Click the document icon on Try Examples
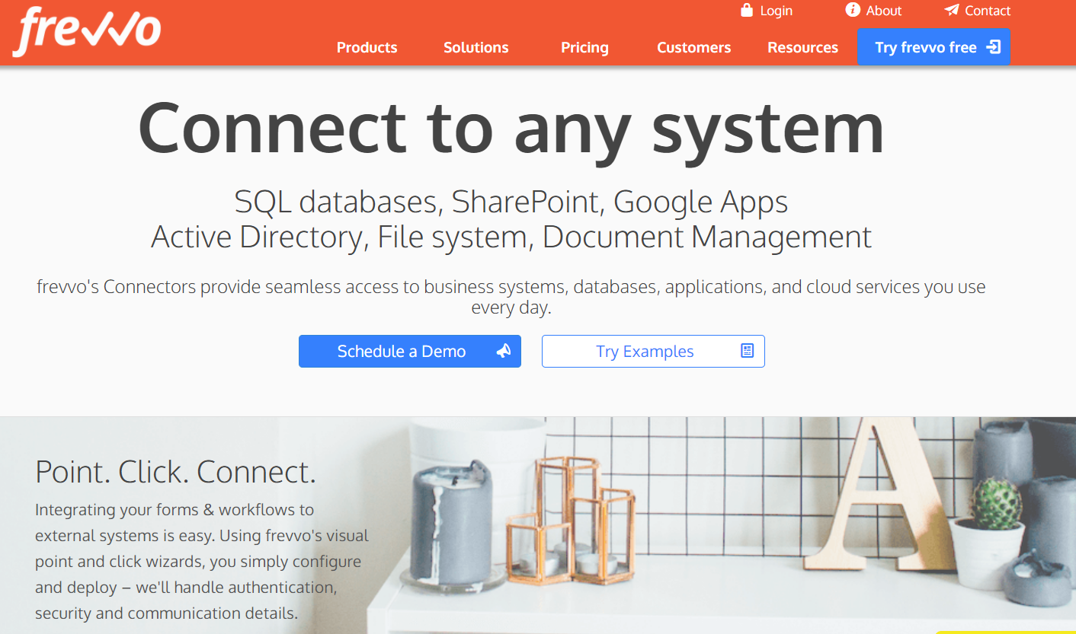Screen dimensions: 1076x634 coord(747,351)
